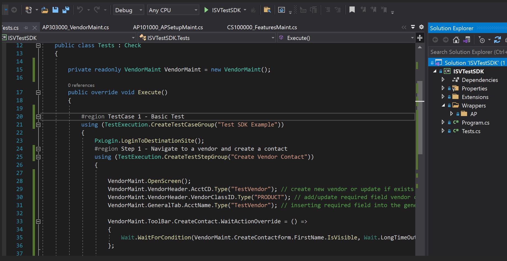The height and width of the screenshot is (261, 507).
Task: Collapse the ISVTestSDK project node
Action: click(435, 71)
